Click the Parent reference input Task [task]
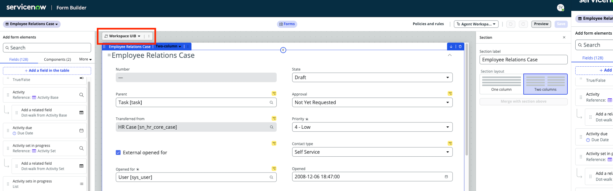Screen dimensions: 613x191 click(x=196, y=103)
